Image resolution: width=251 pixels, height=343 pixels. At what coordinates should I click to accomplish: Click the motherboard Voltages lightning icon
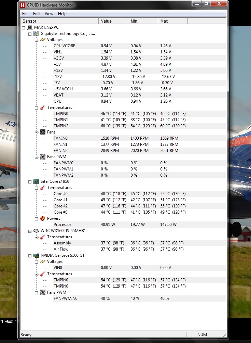(43, 40)
